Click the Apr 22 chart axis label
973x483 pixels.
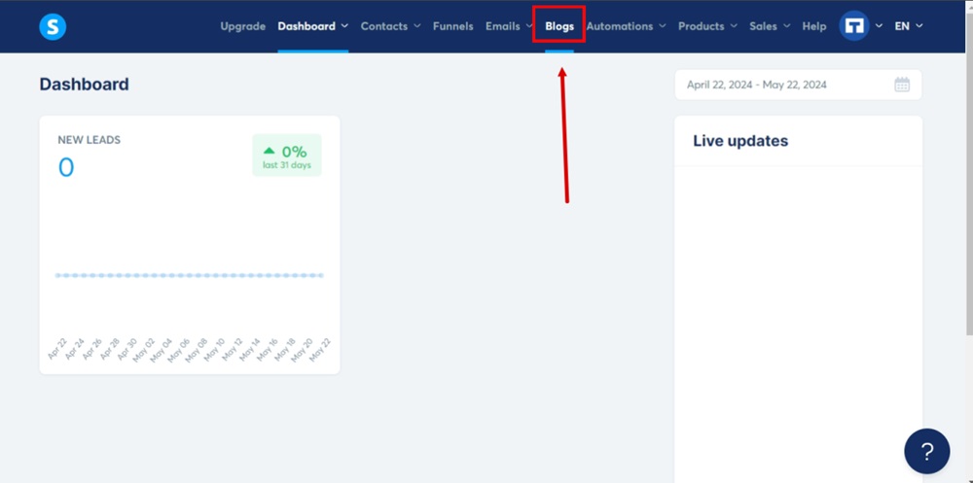pyautogui.click(x=57, y=349)
